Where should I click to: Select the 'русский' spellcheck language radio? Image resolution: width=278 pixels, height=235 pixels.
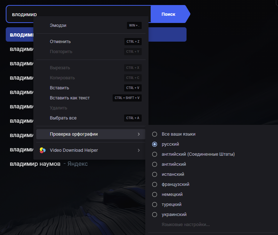[x=155, y=144]
